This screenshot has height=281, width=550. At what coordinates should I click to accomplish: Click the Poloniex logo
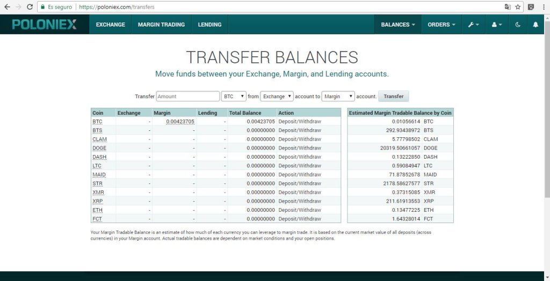click(x=44, y=24)
